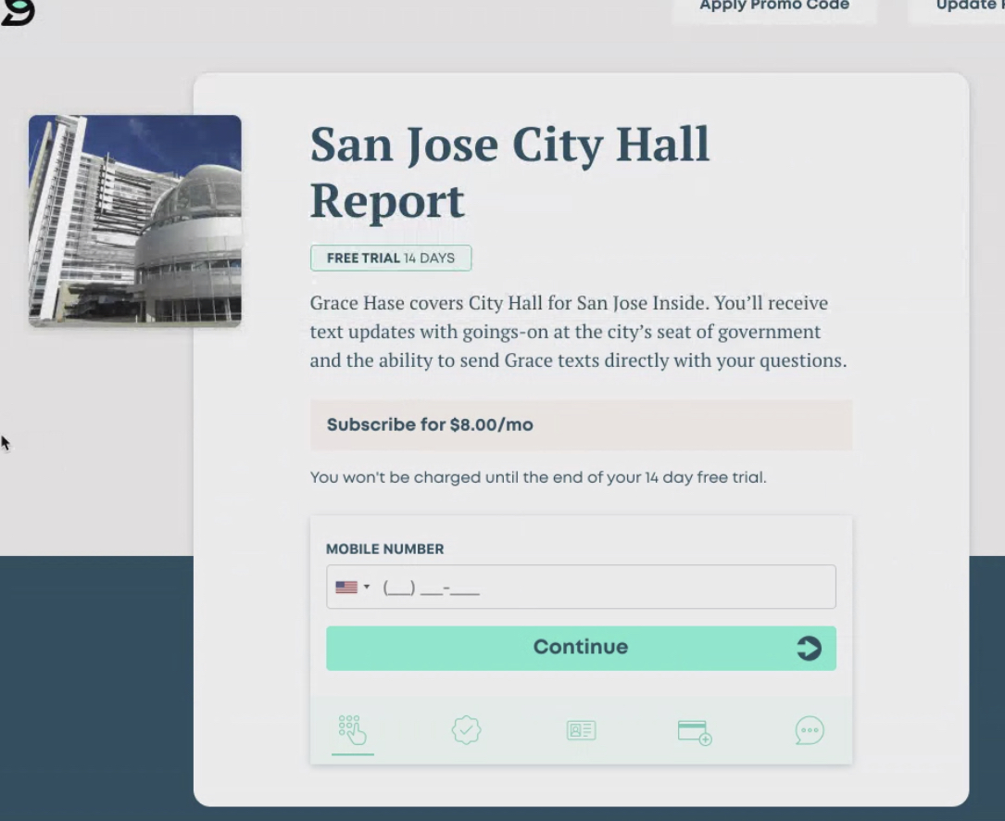Click the logo at top-left corner
Screen dimensions: 1005x821
[18, 12]
